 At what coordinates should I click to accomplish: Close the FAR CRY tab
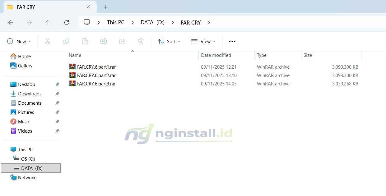coord(88,7)
